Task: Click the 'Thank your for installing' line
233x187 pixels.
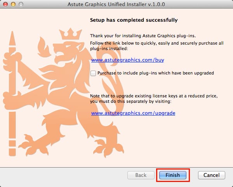Action: [143, 36]
